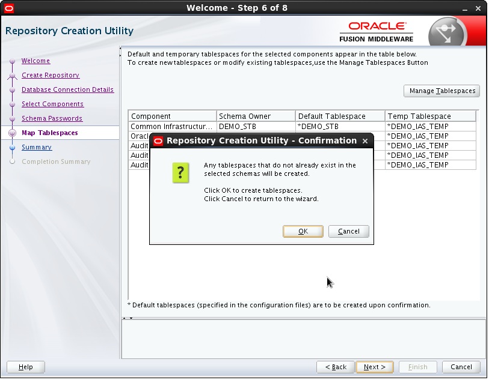Select the Map Tablespaces step
This screenshot has width=489, height=380.
(50, 133)
